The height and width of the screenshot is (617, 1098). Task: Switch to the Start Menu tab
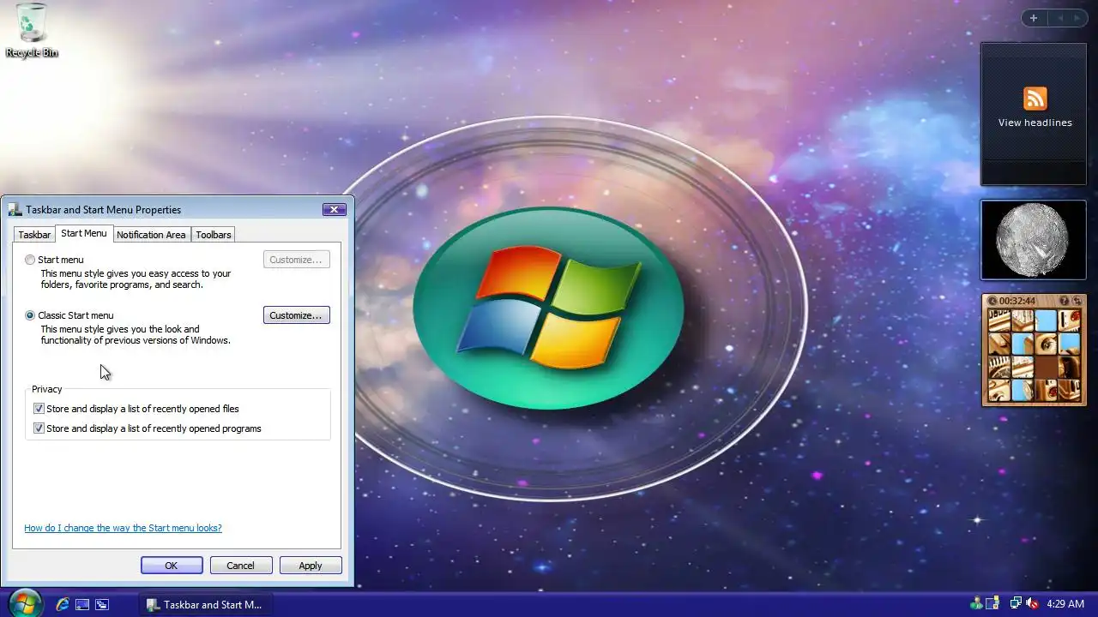tap(84, 233)
